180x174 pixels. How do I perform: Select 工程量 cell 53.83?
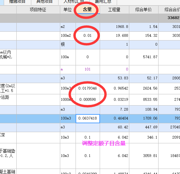click(114, 78)
